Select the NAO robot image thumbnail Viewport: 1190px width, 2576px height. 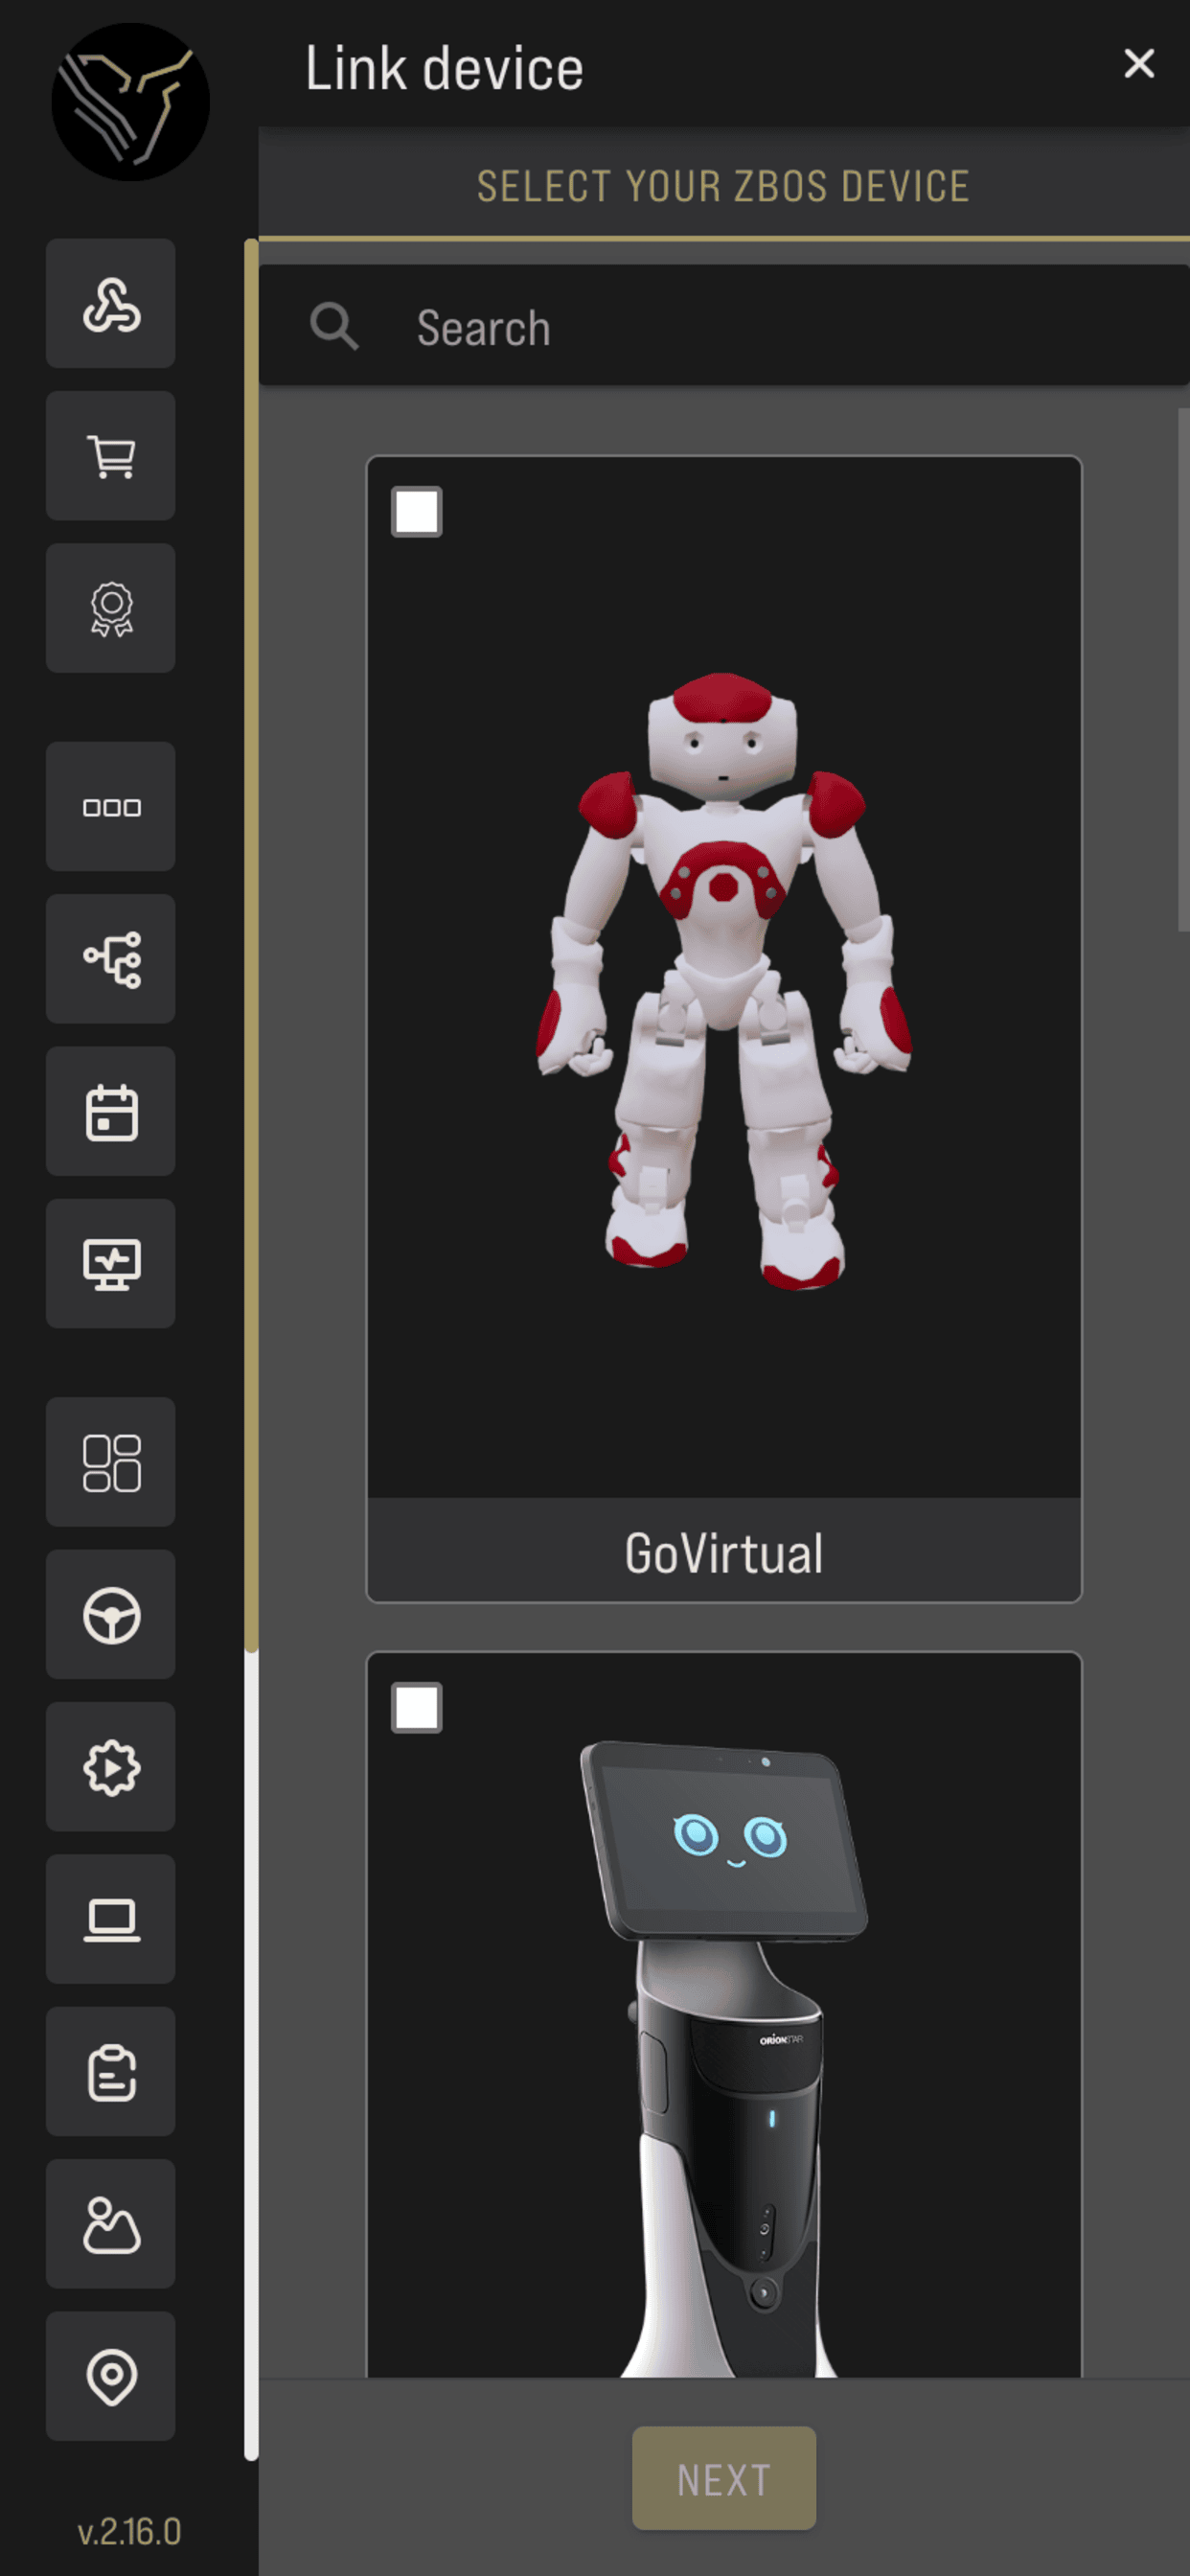(x=724, y=981)
